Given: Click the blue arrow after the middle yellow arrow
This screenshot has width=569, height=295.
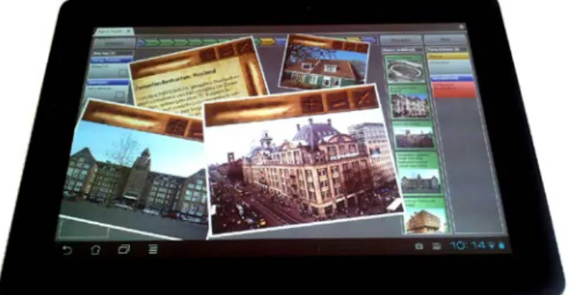Looking at the screenshot, I should [281, 42].
